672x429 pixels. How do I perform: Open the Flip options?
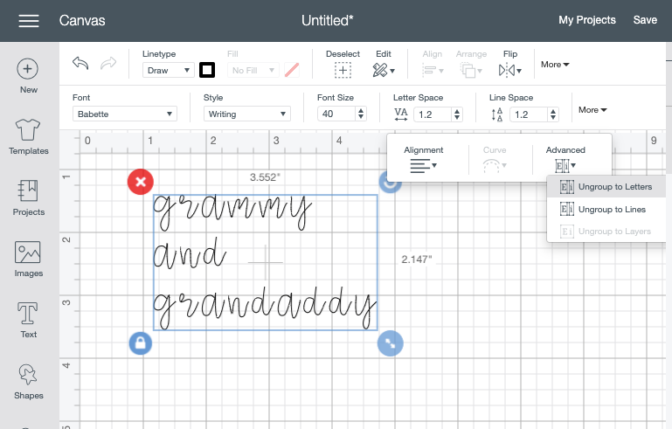coord(510,70)
